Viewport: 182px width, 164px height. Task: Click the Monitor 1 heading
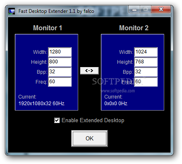point(48,28)
